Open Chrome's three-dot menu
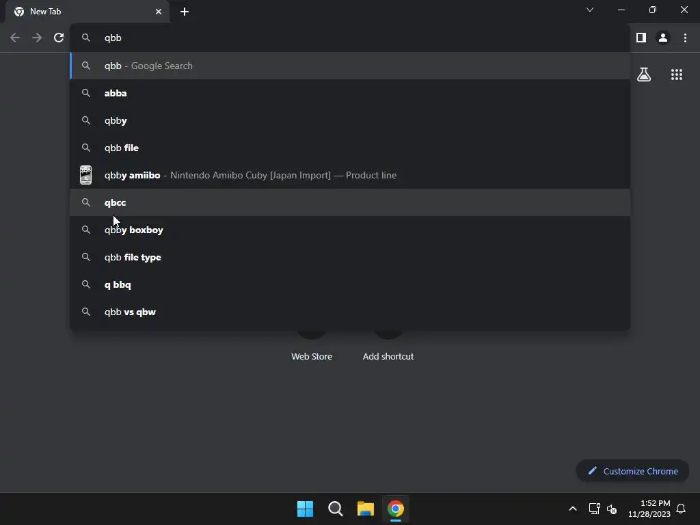 [685, 38]
